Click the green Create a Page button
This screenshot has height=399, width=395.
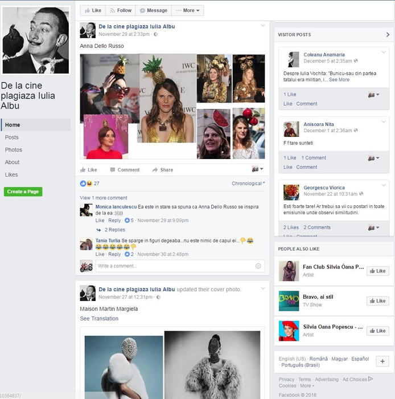(23, 192)
